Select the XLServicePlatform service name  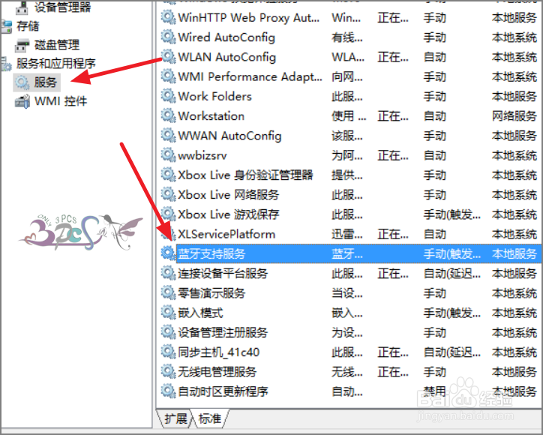click(x=226, y=235)
